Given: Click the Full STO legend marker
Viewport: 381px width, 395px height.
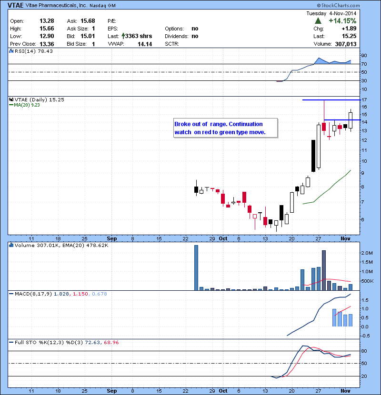Looking at the screenshot, I should click(x=11, y=342).
